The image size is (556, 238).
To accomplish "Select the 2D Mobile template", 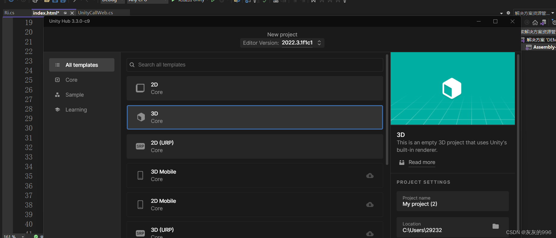I will (255, 205).
